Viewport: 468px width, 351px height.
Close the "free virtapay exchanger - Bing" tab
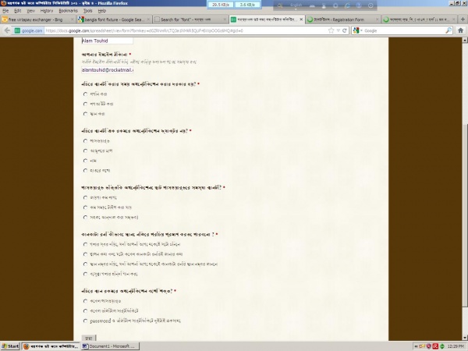click(x=72, y=19)
